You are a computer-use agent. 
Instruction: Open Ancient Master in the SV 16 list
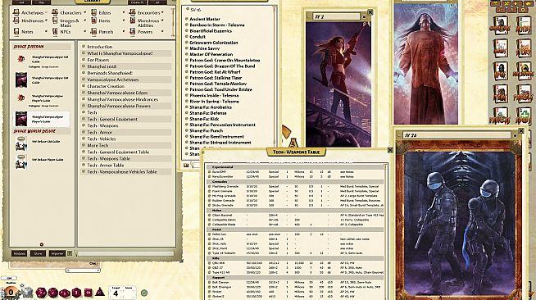click(204, 19)
